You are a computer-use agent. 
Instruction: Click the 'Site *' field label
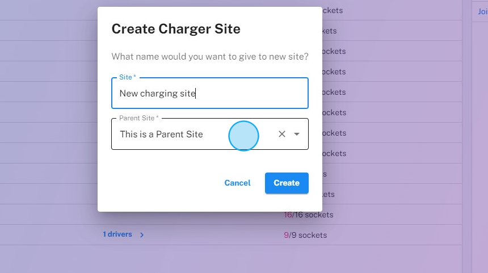click(x=128, y=77)
